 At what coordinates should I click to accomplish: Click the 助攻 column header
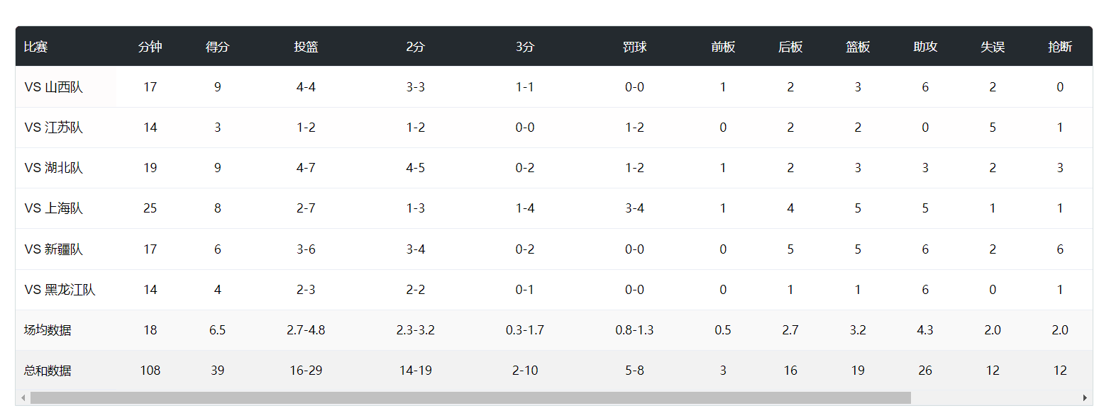click(x=924, y=47)
